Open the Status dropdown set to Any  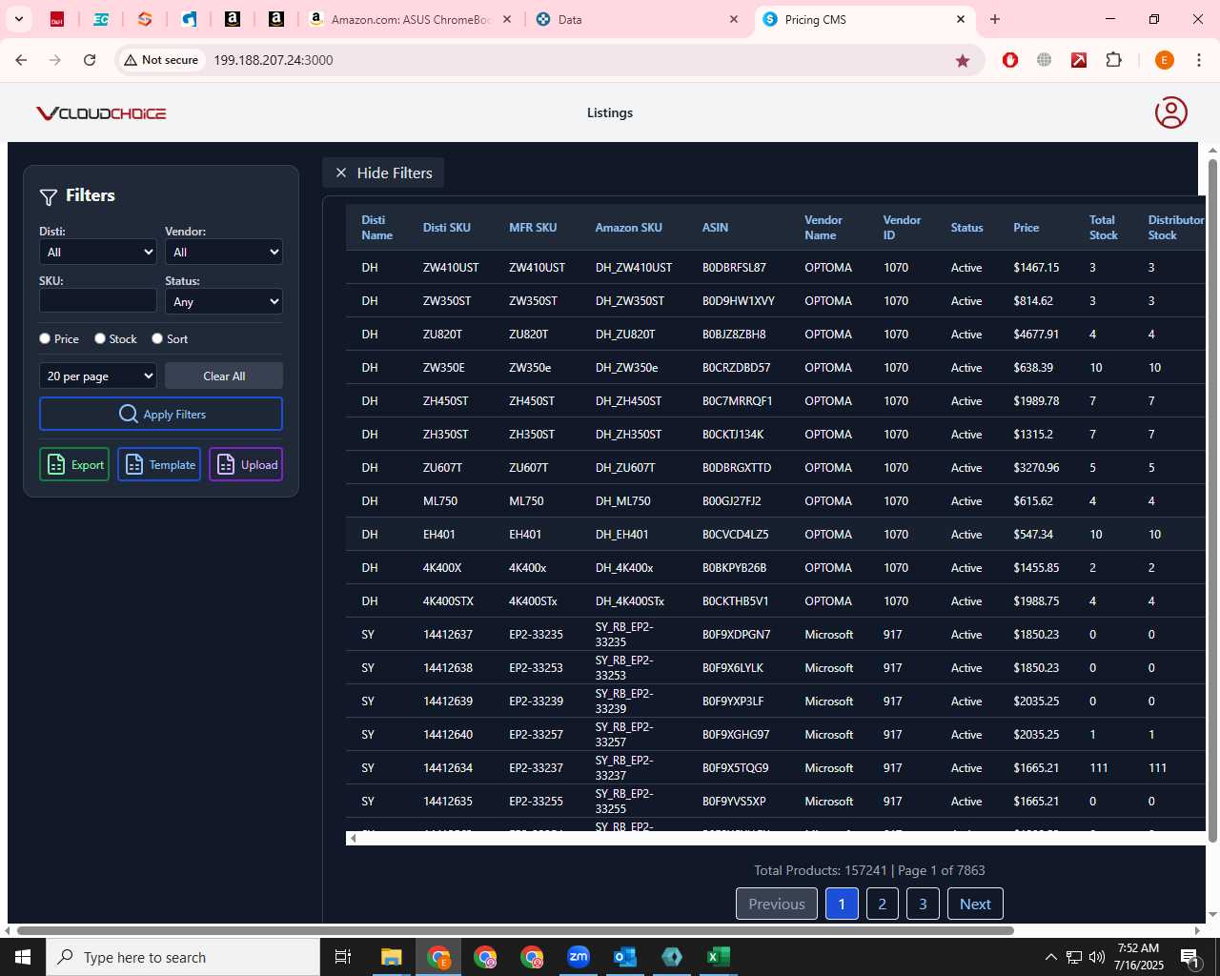(x=224, y=301)
